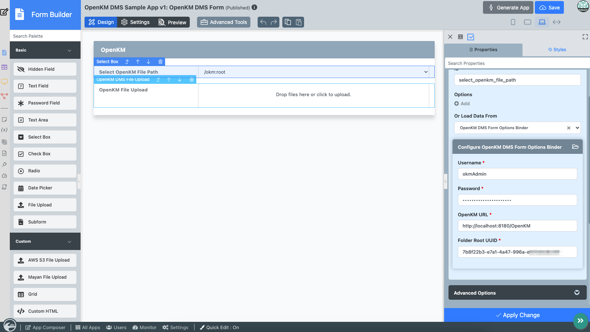The width and height of the screenshot is (590, 332).
Task: Save the form
Action: coord(549,8)
